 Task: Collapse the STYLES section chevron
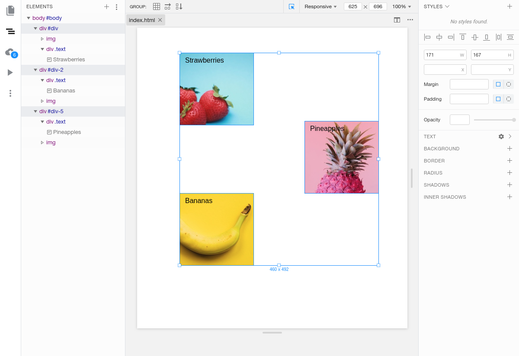pos(446,6)
